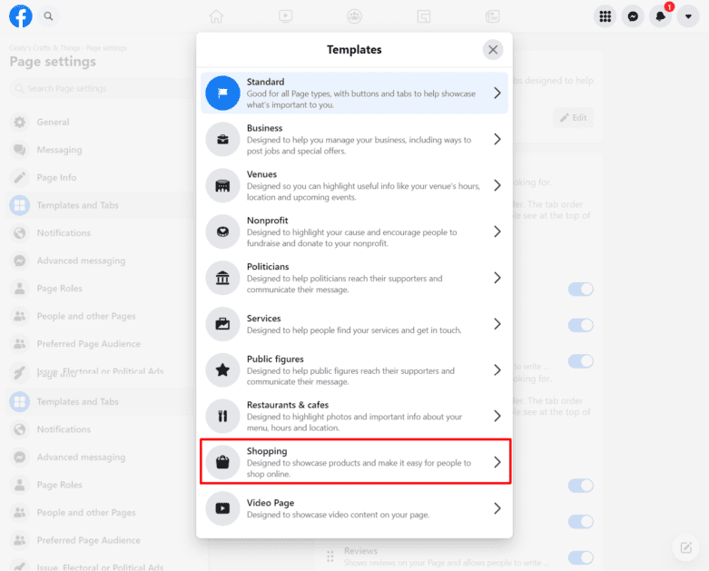
Task: Click text 'Designed to showcase video content on your page.'
Action: pyautogui.click(x=338, y=515)
